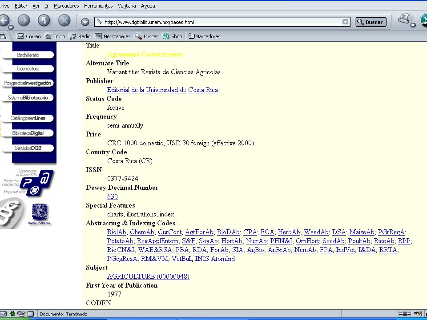Open Address Book icon in status bar

[x=31, y=314]
